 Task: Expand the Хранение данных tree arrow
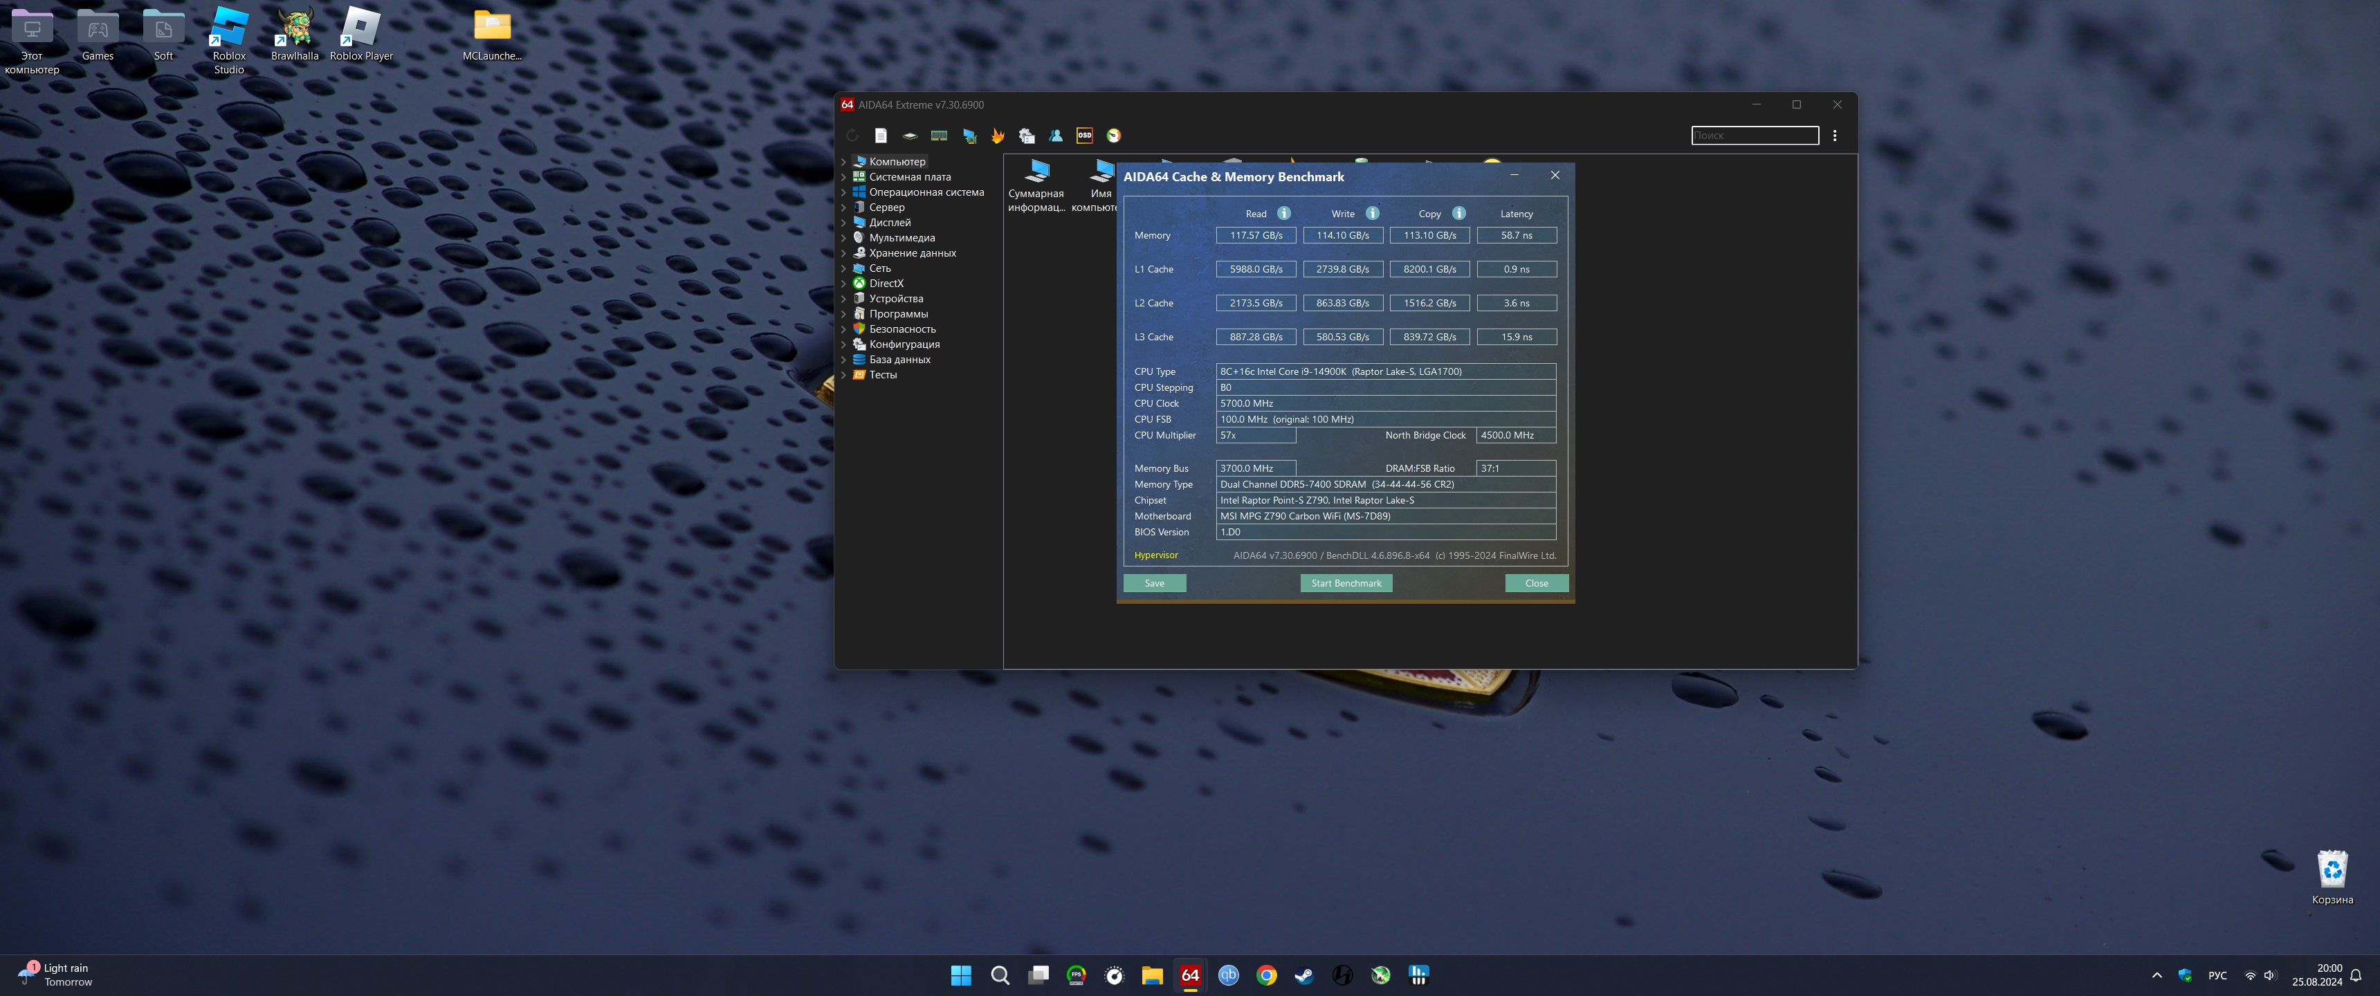pos(843,253)
